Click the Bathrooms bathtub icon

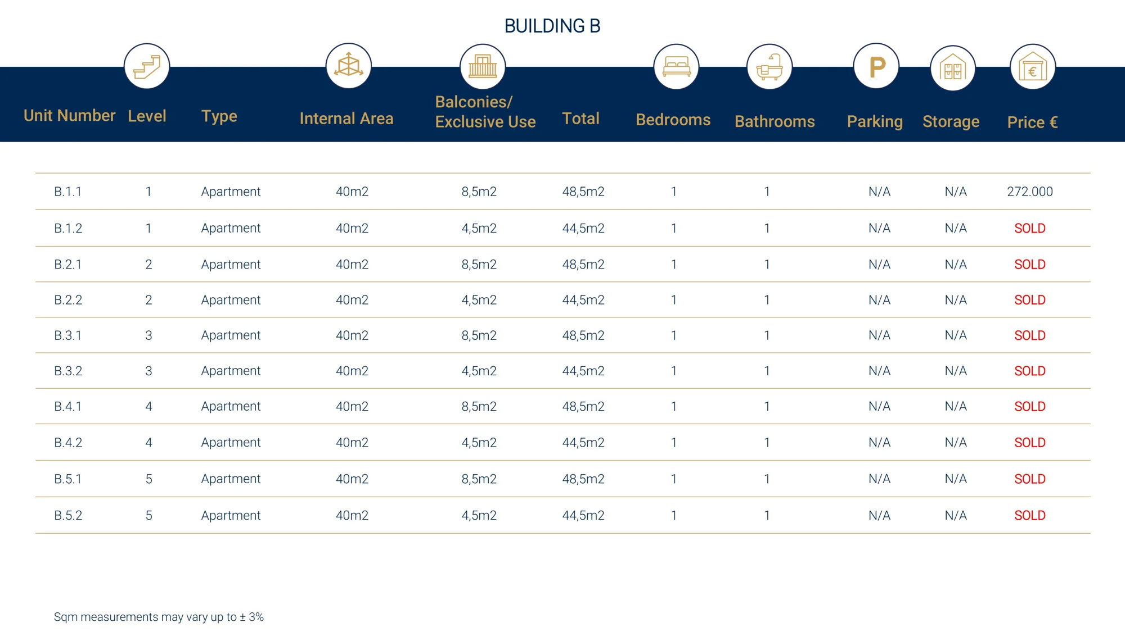click(769, 67)
